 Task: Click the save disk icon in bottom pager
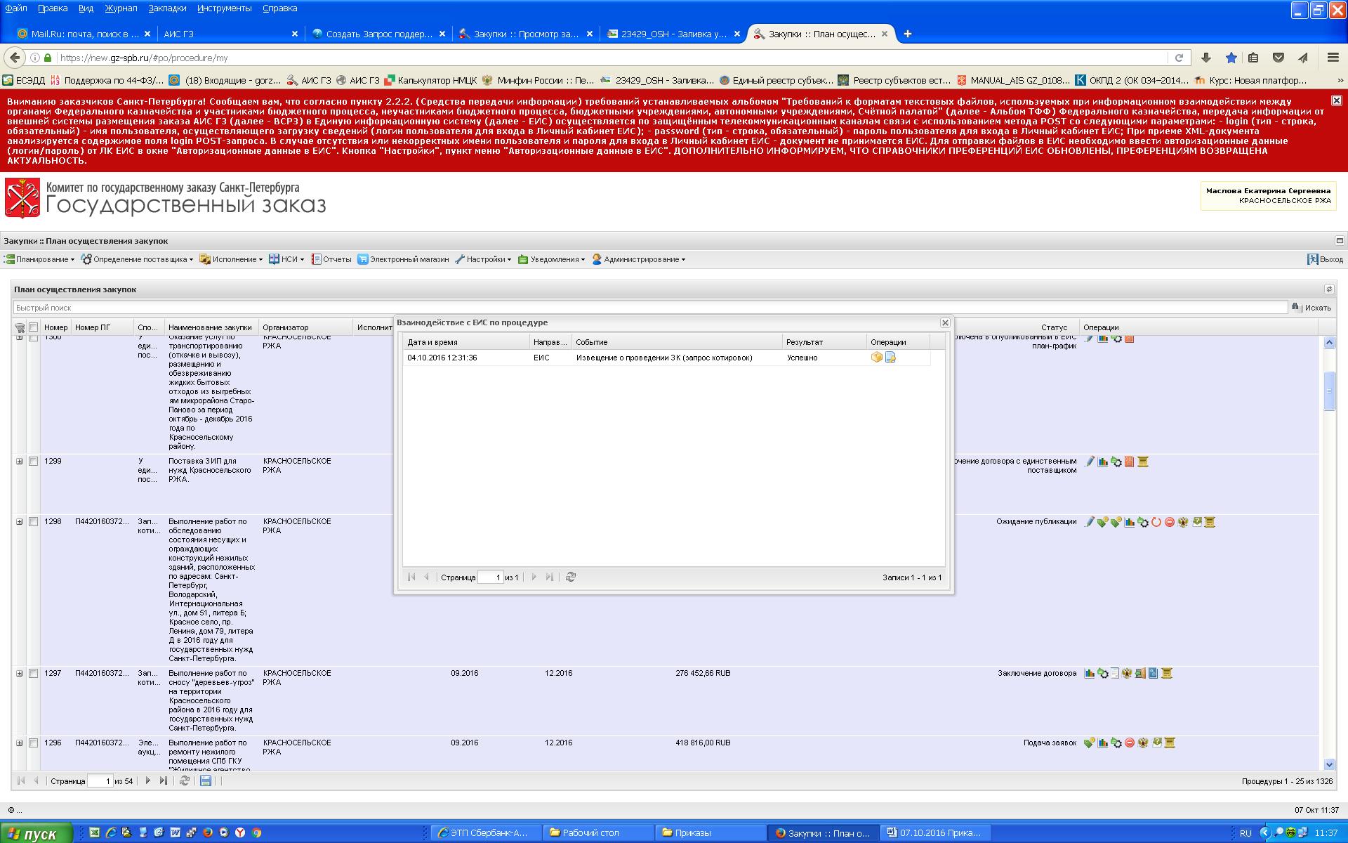coord(206,780)
